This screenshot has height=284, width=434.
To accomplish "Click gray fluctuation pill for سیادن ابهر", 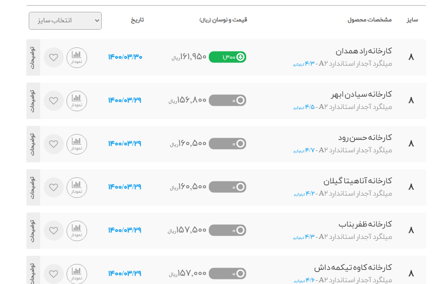I will (x=227, y=101).
